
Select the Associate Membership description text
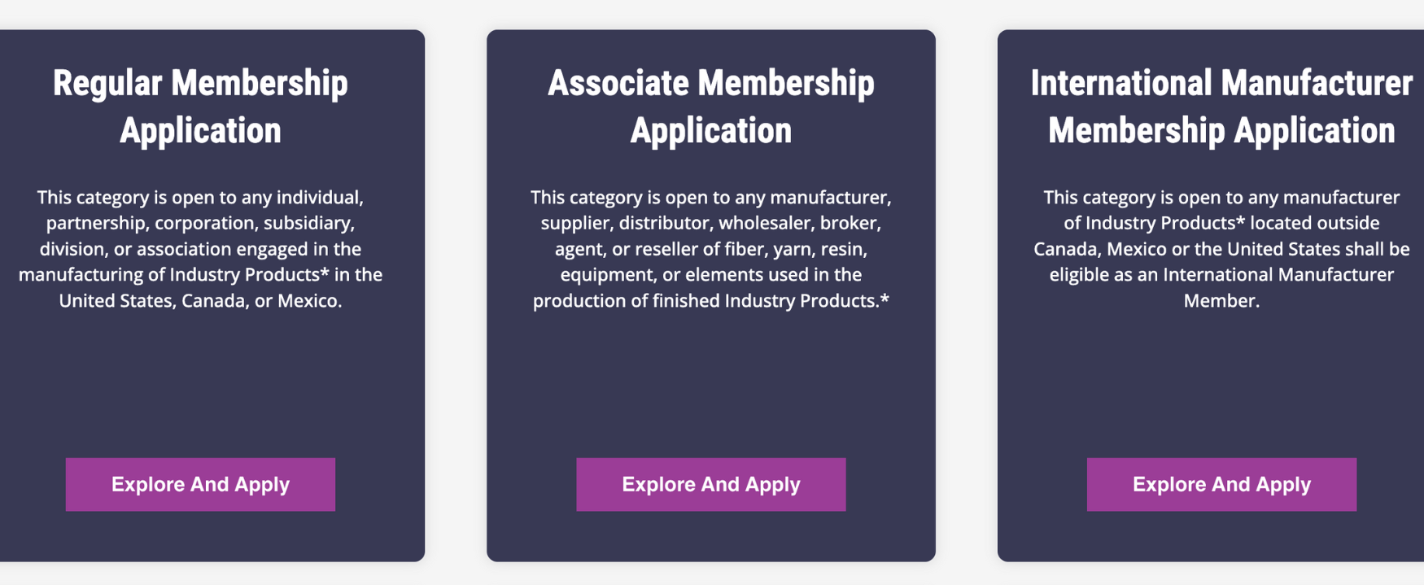710,248
